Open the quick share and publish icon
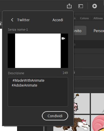Screen dimensions: 104x131 pos(69,6)
